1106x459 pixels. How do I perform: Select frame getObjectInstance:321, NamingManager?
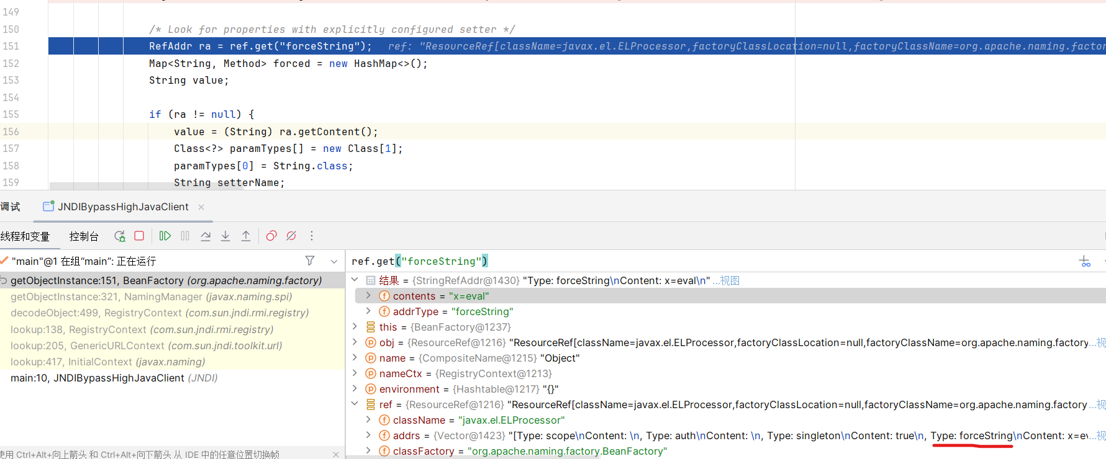coord(172,296)
